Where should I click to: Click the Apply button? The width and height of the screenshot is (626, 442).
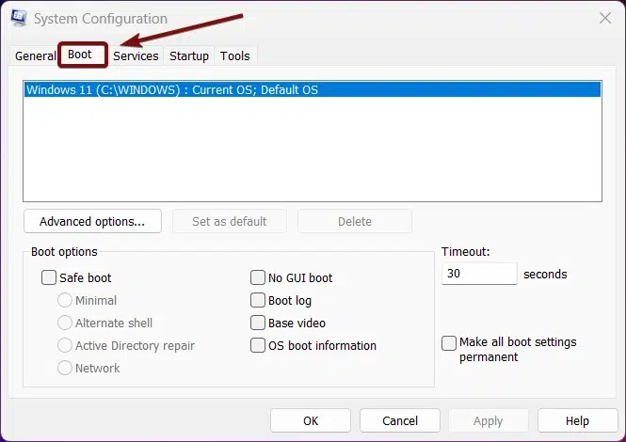click(489, 420)
